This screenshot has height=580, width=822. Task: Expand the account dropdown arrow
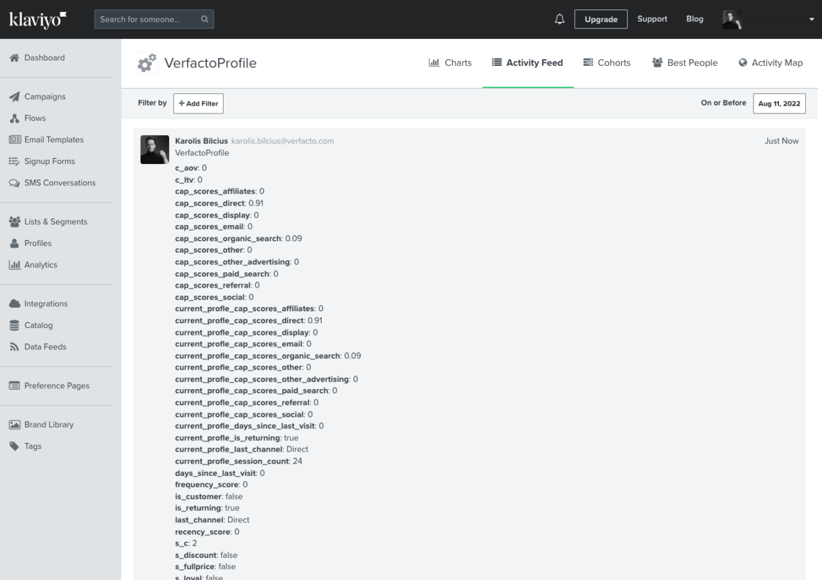pos(811,19)
